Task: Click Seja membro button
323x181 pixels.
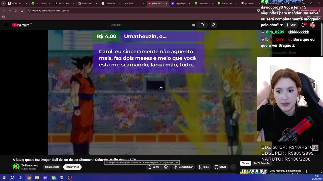Action: pos(52,167)
